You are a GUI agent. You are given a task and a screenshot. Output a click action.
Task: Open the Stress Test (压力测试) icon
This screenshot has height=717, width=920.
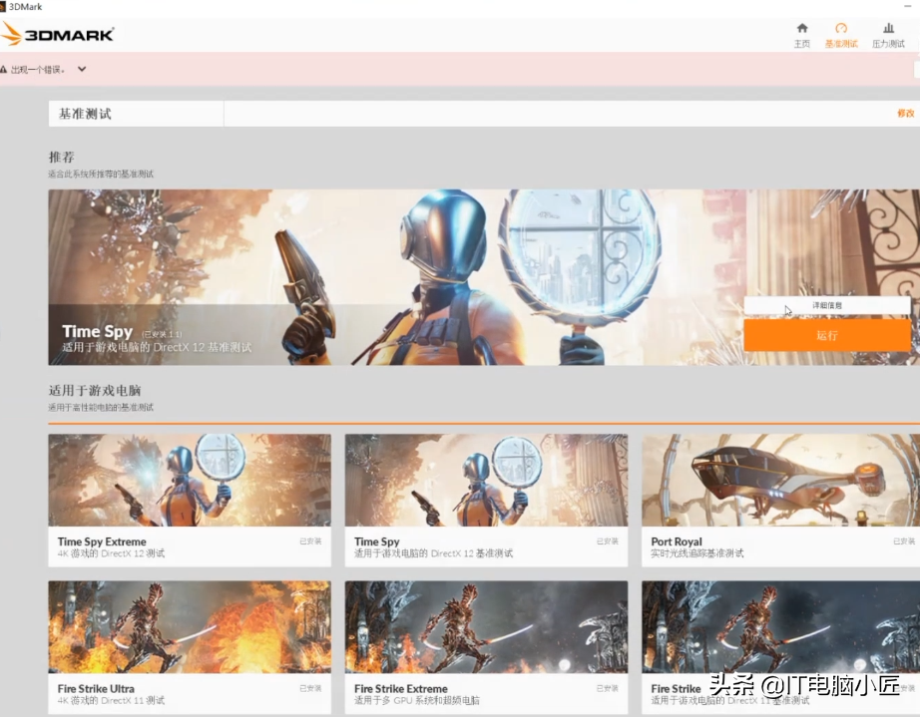click(888, 28)
